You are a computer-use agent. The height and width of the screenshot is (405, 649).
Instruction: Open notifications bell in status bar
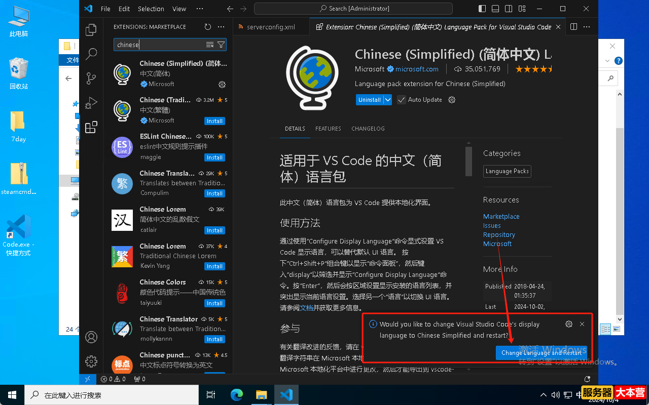[x=587, y=379]
